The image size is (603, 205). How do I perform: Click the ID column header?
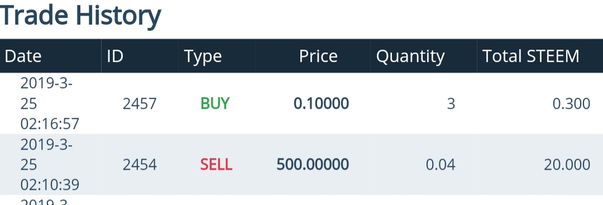pos(115,56)
